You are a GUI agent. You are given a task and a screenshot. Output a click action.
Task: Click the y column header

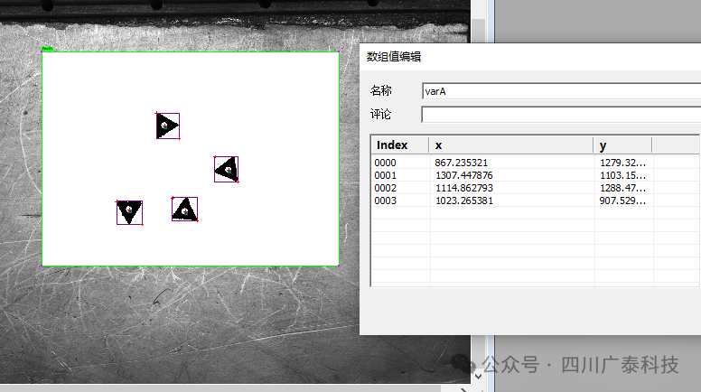coord(622,145)
